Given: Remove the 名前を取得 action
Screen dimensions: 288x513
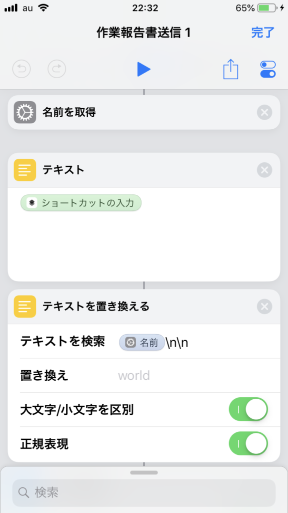Looking at the screenshot, I should pyautogui.click(x=264, y=113).
